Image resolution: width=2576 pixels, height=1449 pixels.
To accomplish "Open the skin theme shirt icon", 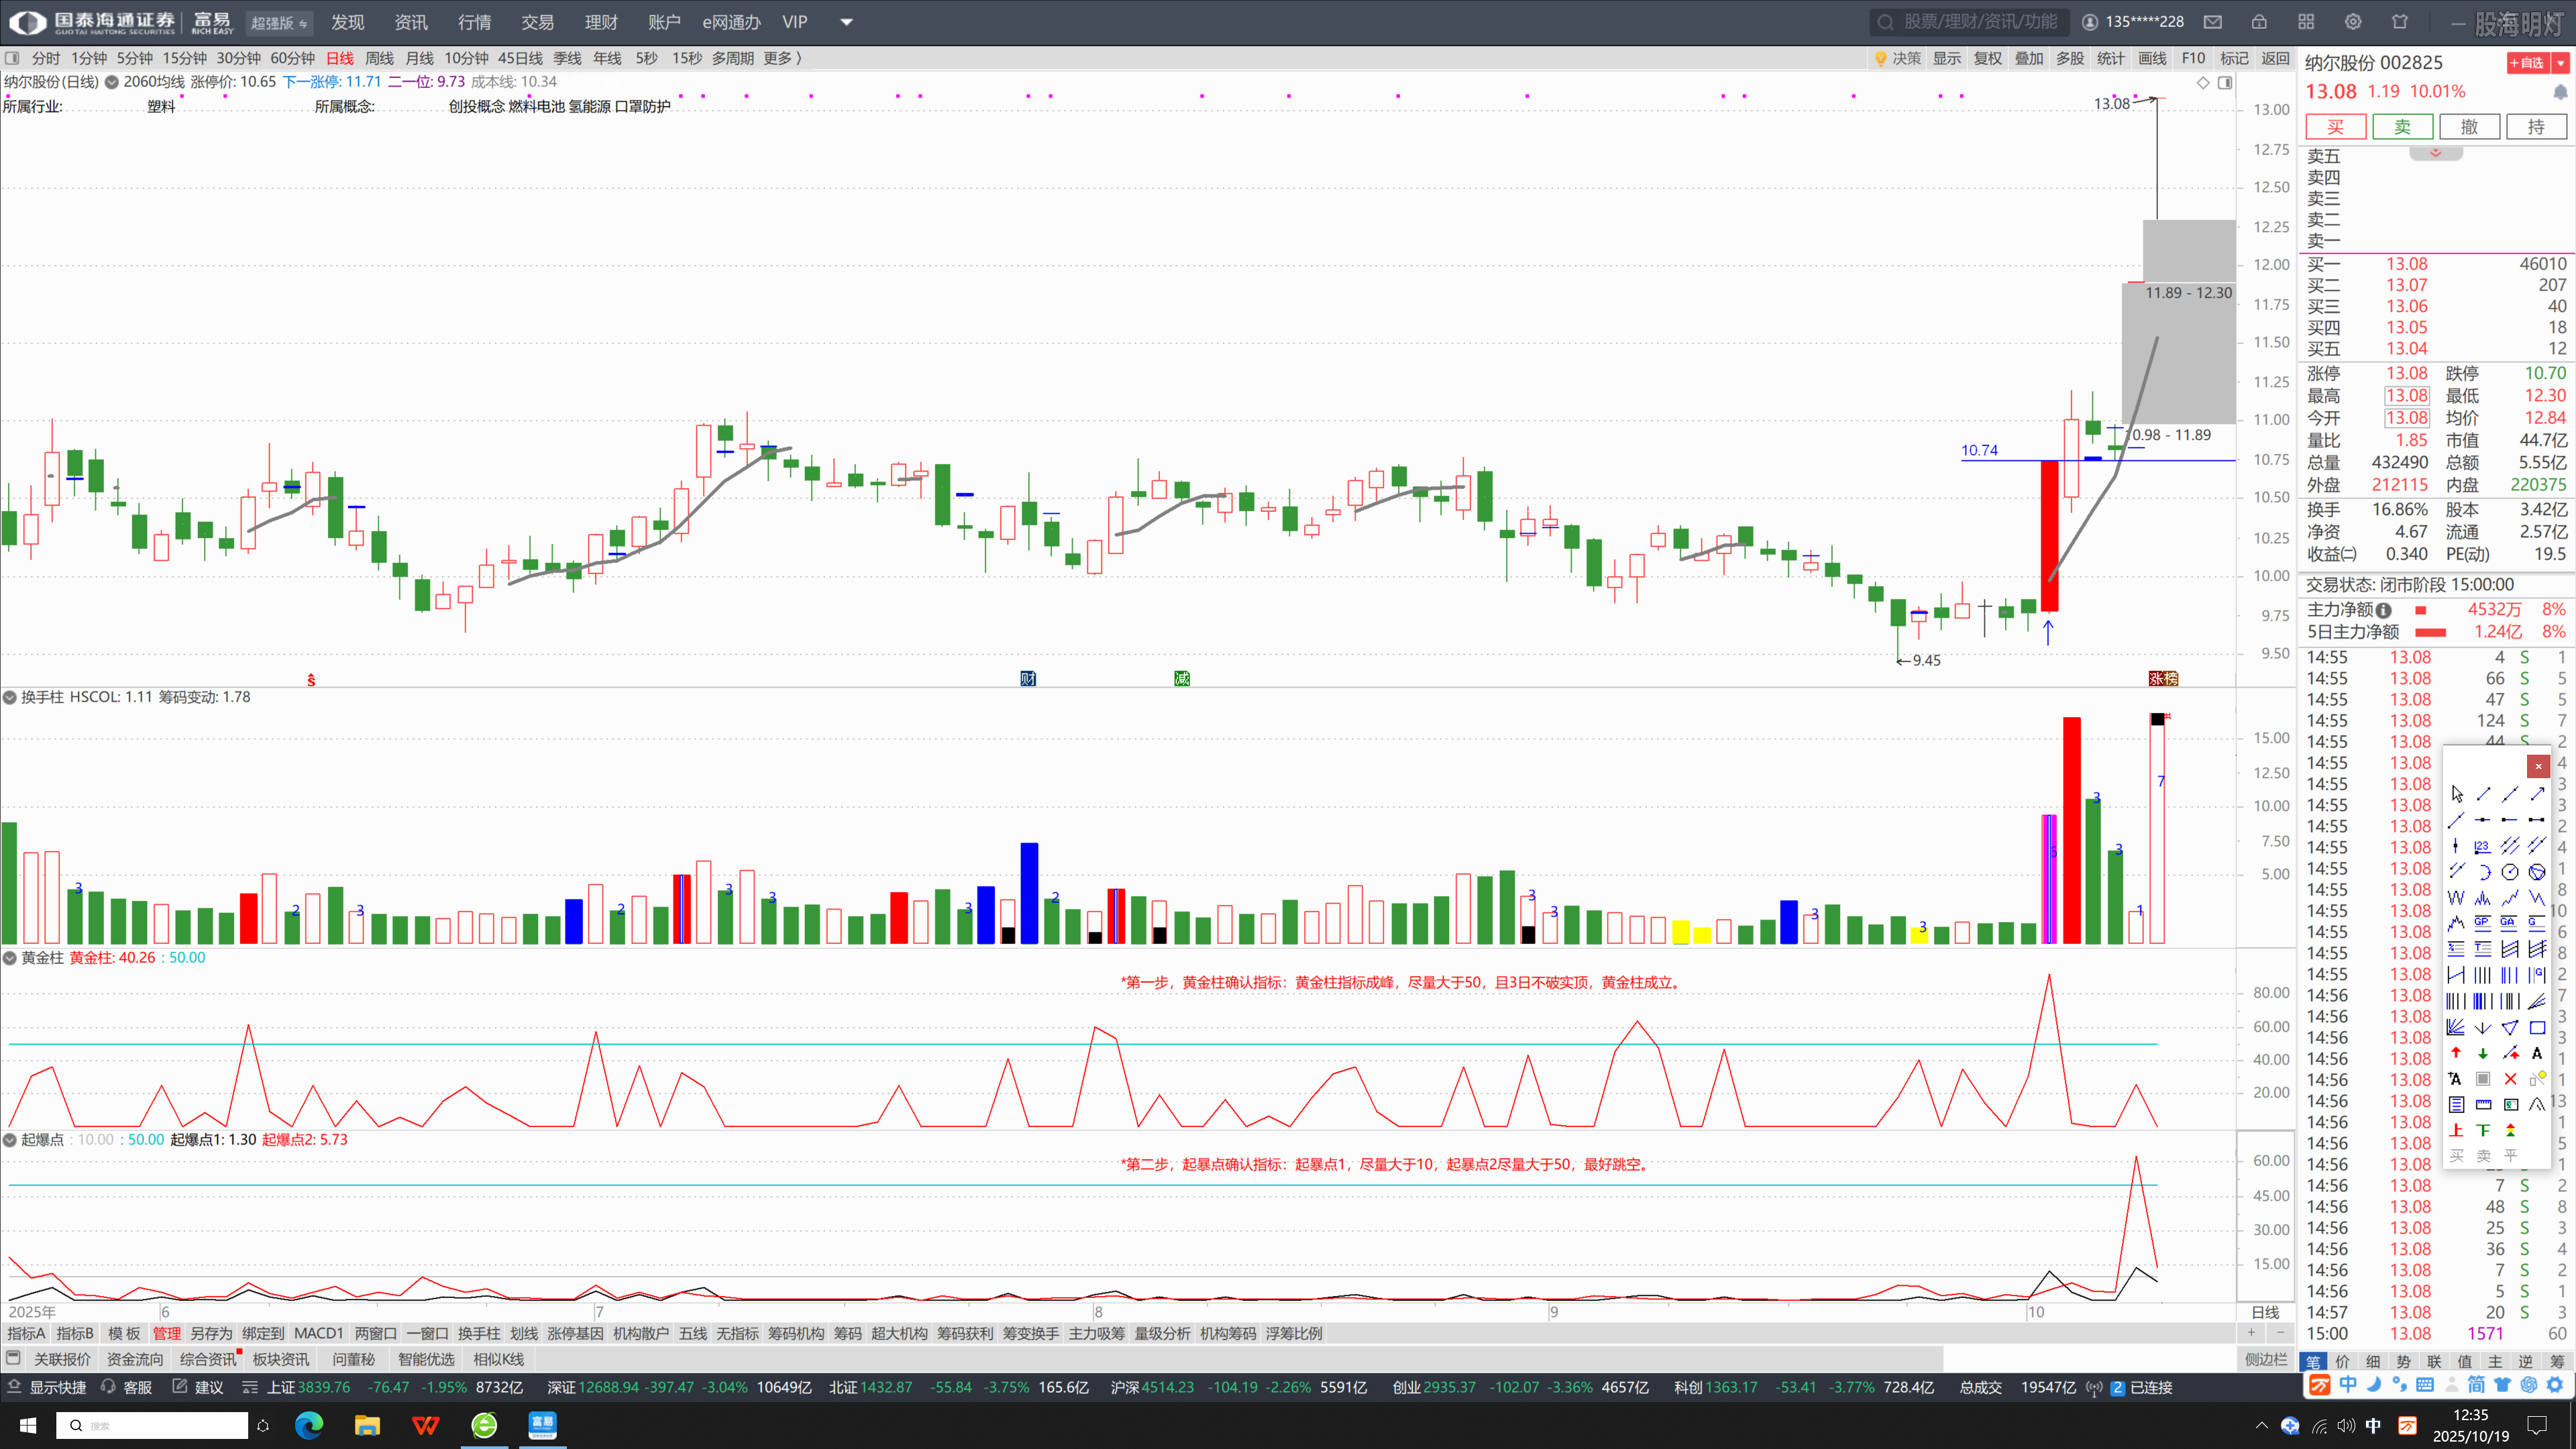I will pyautogui.click(x=2400, y=22).
